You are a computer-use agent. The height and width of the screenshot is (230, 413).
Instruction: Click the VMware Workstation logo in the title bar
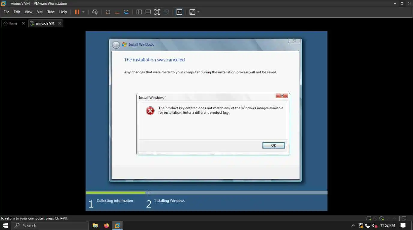pos(4,4)
